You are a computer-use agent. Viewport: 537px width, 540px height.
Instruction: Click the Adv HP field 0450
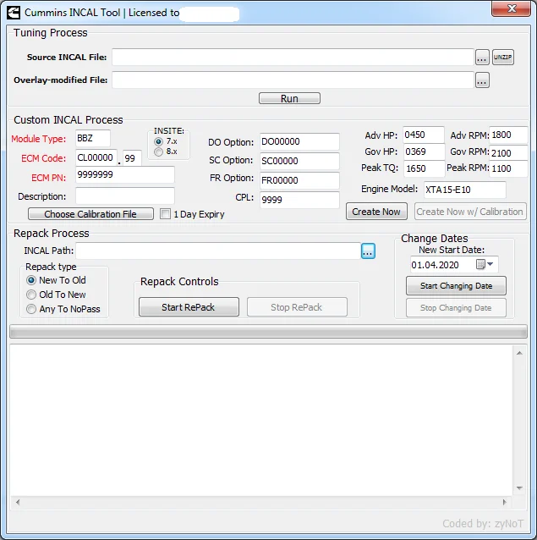[x=424, y=135]
